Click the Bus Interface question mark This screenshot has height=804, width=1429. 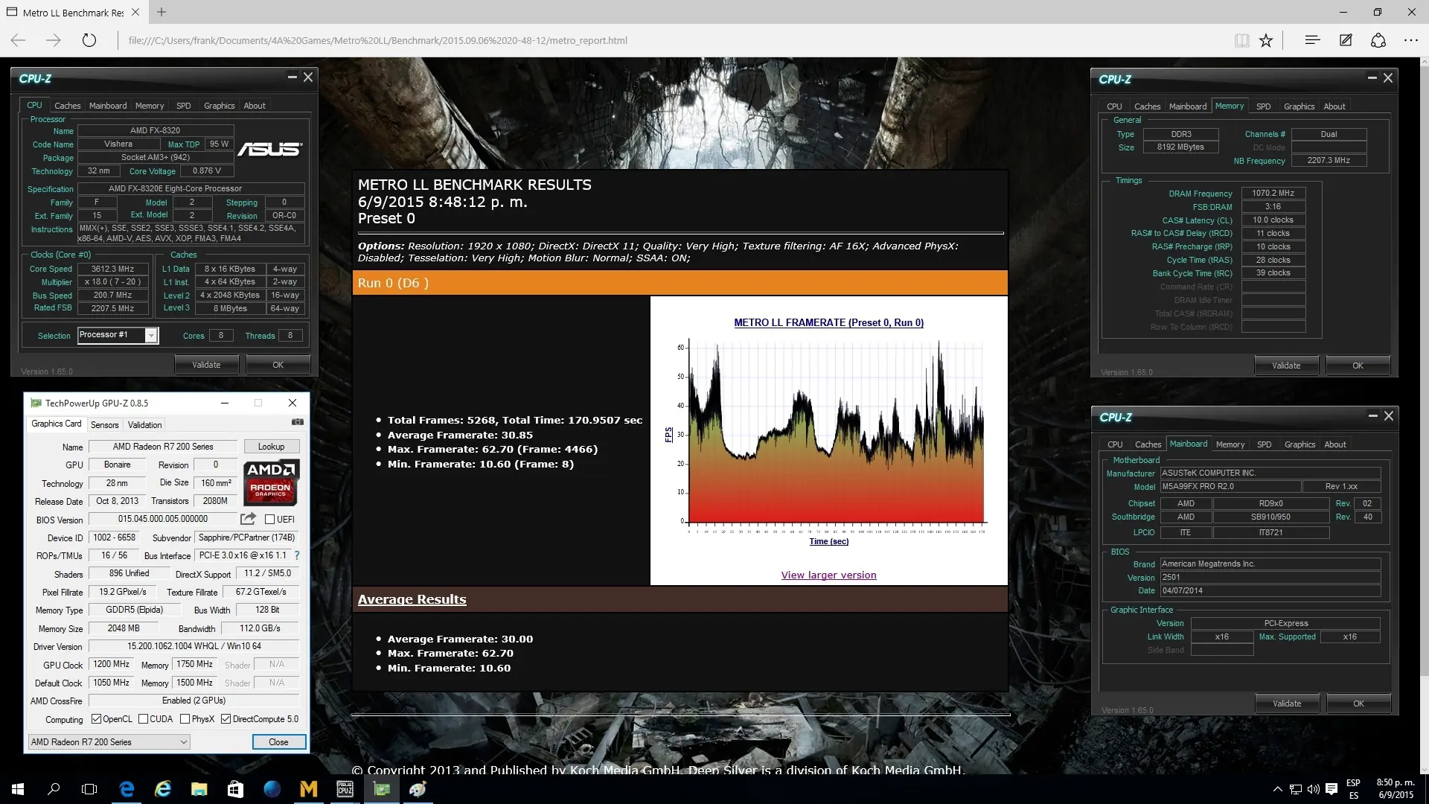pos(297,555)
